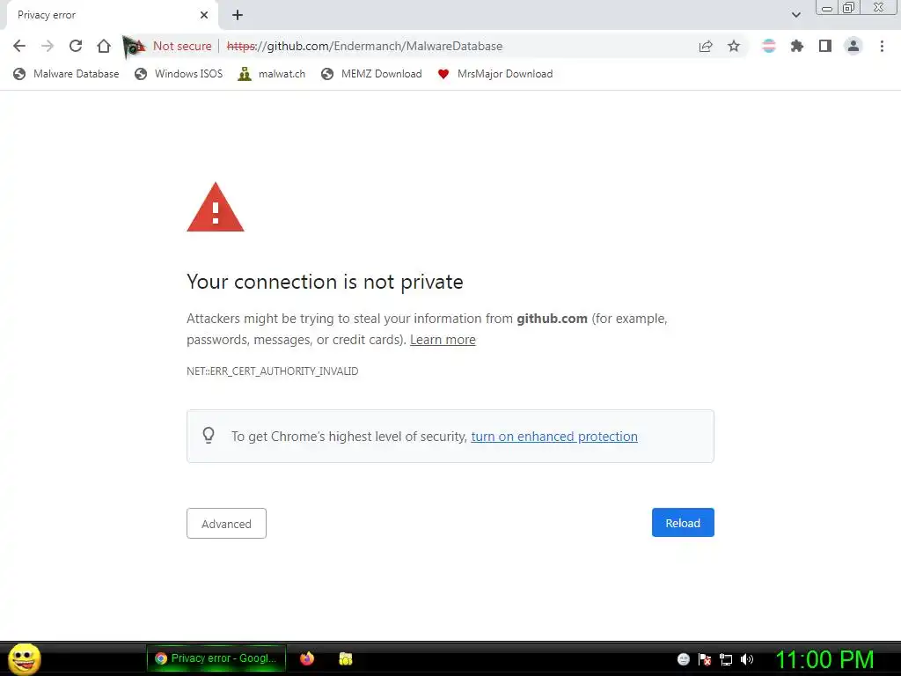Image resolution: width=901 pixels, height=676 pixels.
Task: Open the smiley face start button
Action: (24, 658)
